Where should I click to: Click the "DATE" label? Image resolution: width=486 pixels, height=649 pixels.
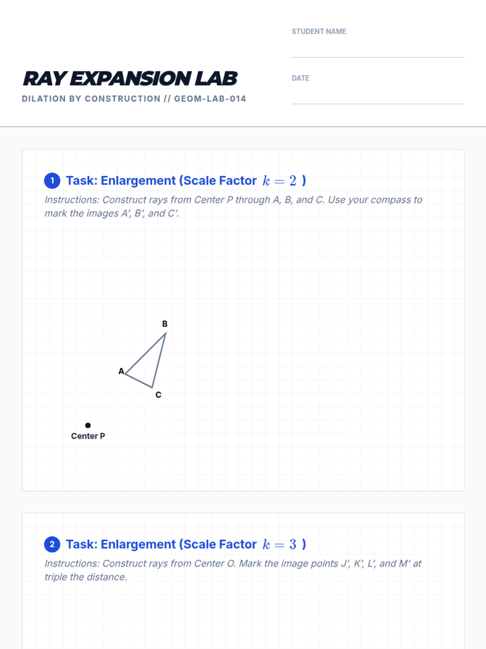click(300, 78)
